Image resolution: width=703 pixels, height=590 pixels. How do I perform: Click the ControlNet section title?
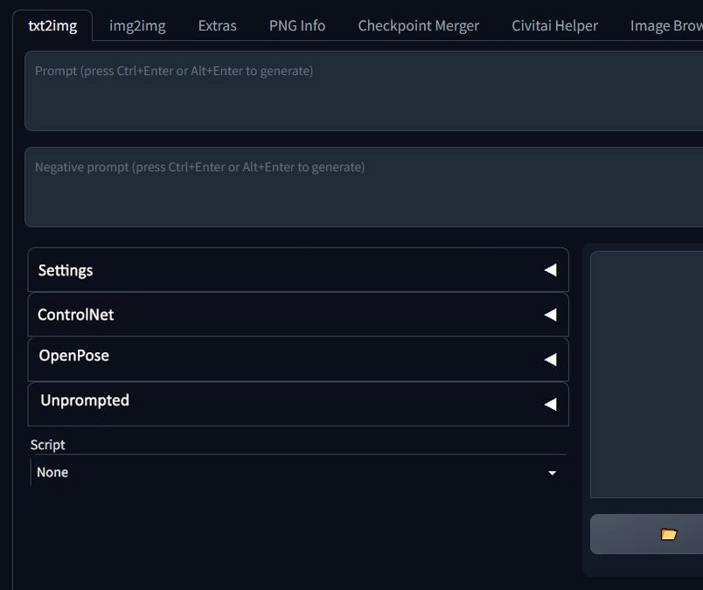point(76,315)
